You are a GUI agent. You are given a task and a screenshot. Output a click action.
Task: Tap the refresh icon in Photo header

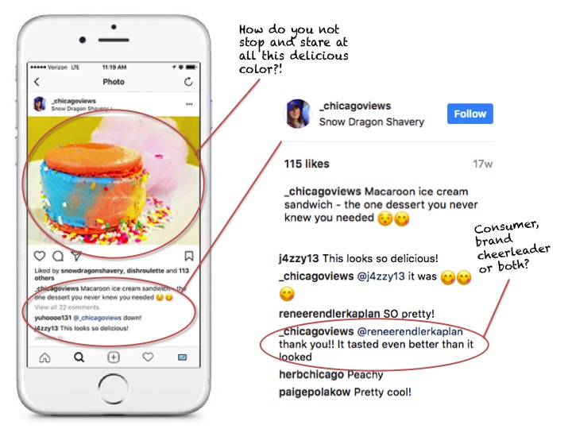click(x=188, y=82)
